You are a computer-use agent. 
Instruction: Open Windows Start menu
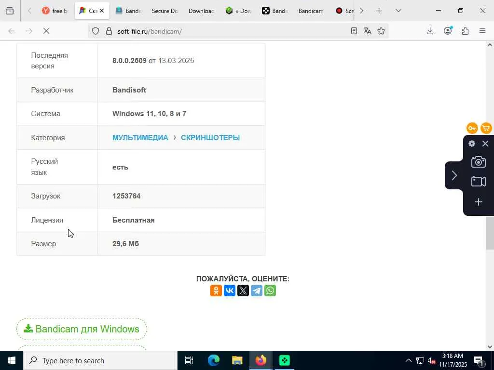pos(12,360)
